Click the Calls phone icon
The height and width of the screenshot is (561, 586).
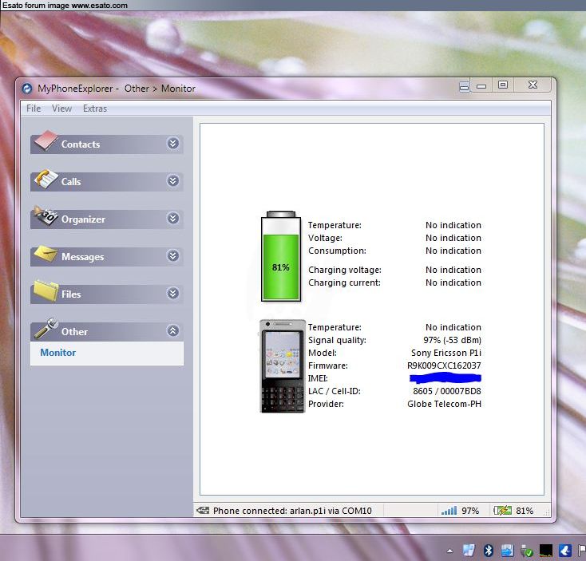click(46, 180)
